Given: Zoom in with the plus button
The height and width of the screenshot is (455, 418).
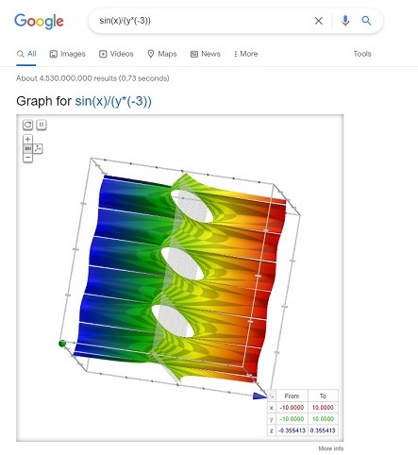Looking at the screenshot, I should coord(27,139).
